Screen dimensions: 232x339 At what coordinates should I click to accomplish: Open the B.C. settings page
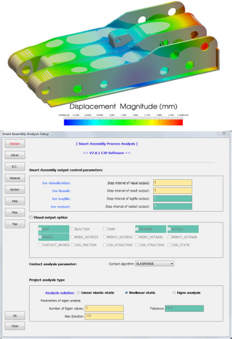coord(15,166)
